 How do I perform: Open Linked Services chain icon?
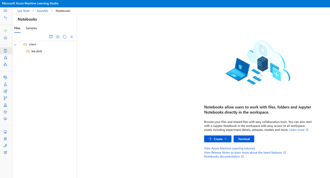coord(5,146)
